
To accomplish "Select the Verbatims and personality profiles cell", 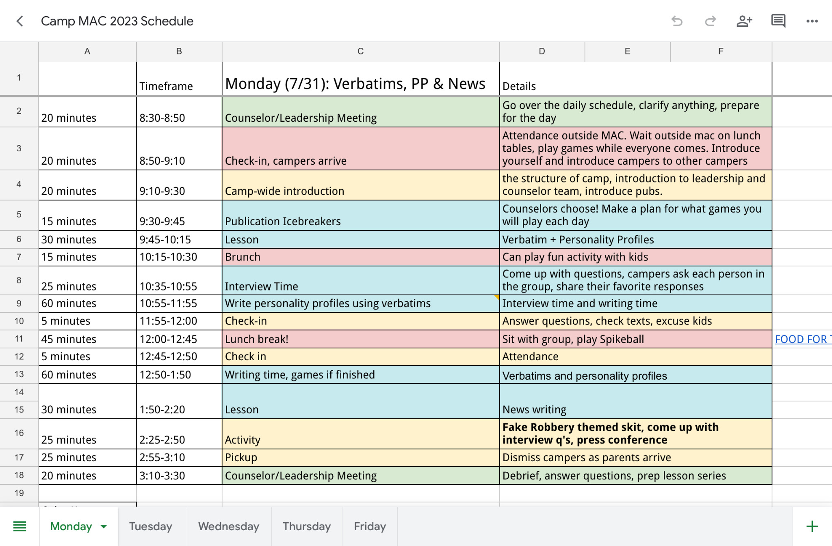I will (636, 374).
